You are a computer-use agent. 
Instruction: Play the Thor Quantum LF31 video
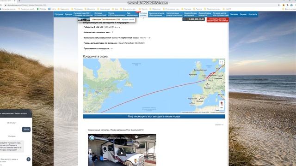pos(122,153)
